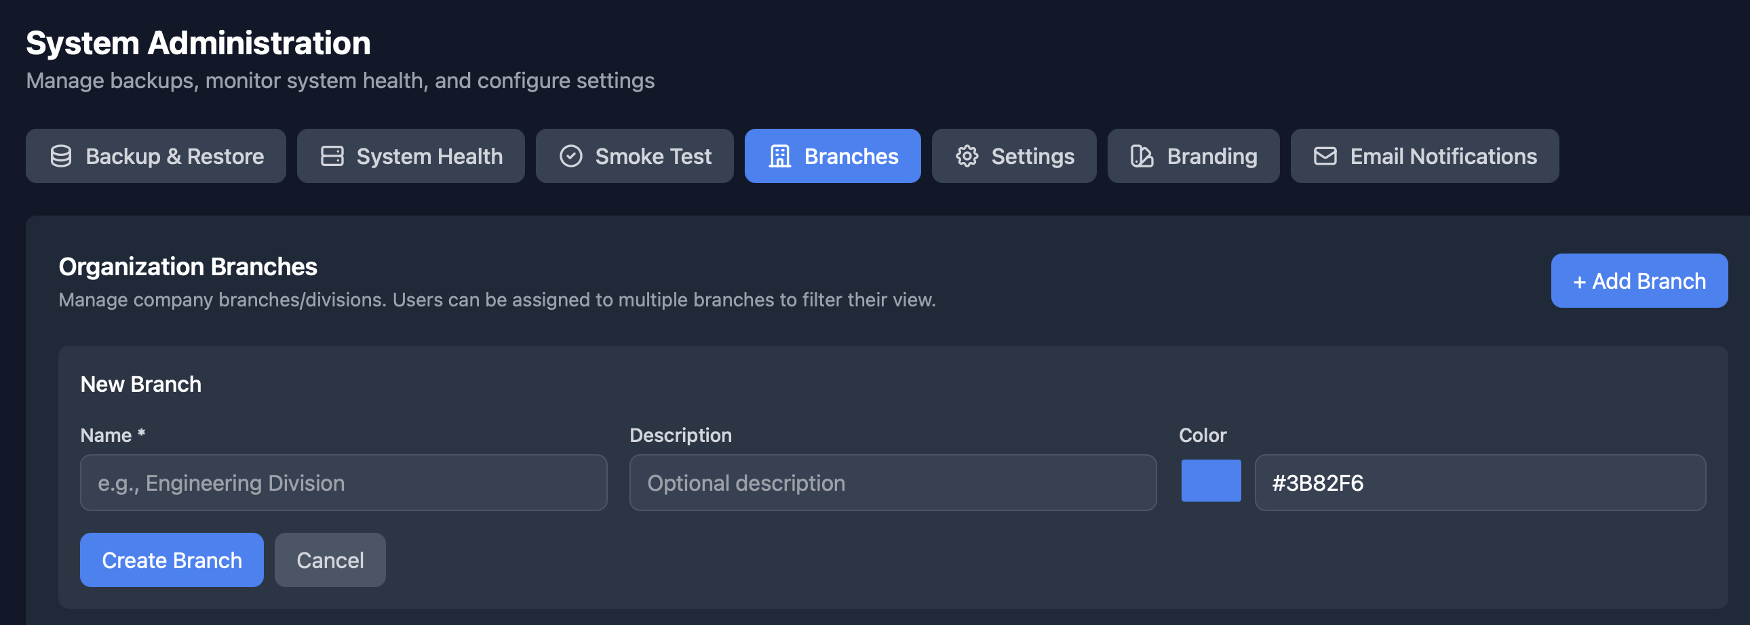
Task: Open the Email Notifications tab label
Action: pyautogui.click(x=1443, y=156)
